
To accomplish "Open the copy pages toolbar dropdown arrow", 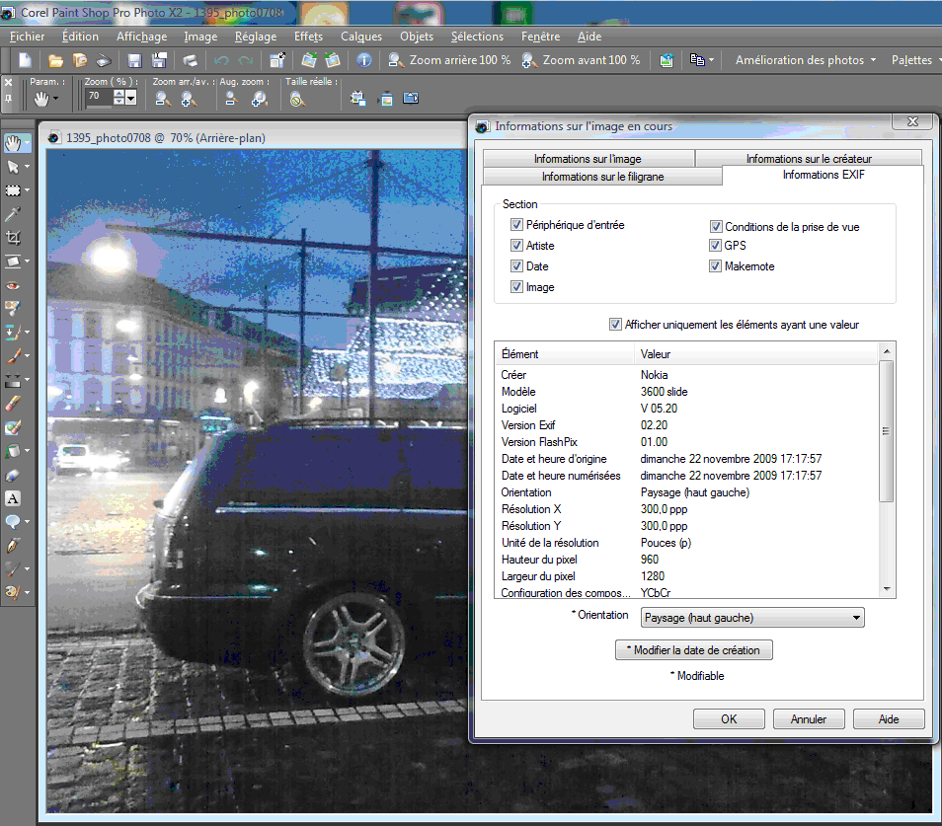I will (711, 60).
